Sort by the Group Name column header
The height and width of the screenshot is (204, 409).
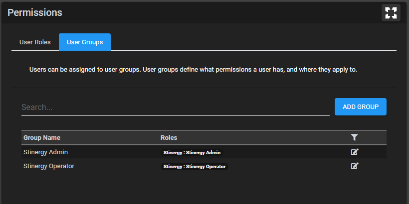click(x=42, y=138)
